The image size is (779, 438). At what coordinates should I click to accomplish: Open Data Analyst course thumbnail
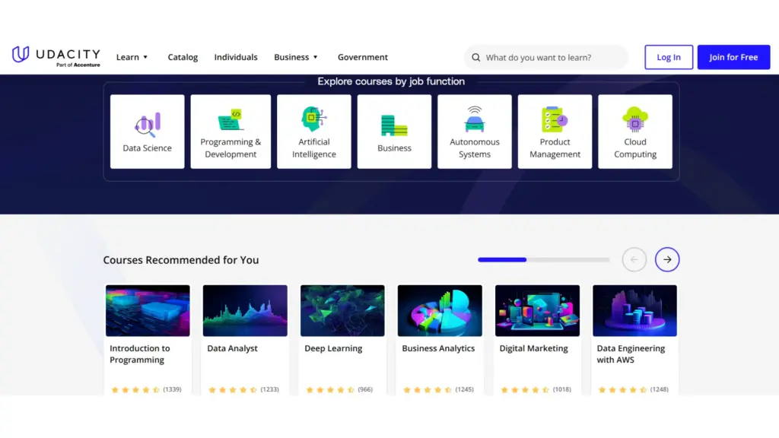click(x=245, y=310)
